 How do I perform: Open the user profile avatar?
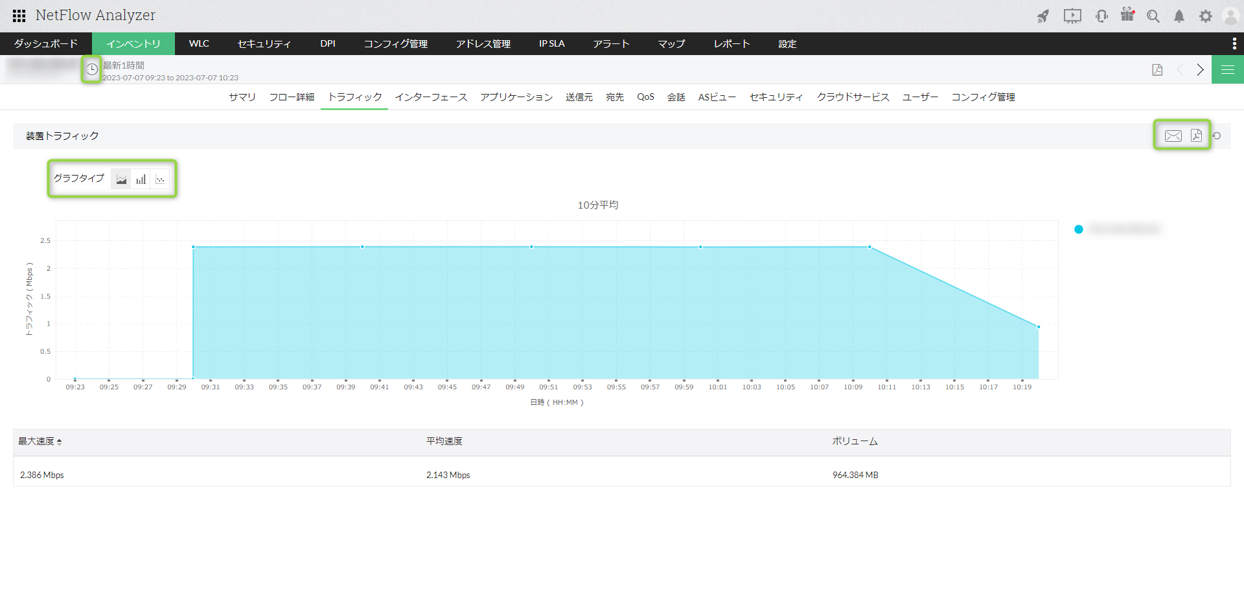1230,16
